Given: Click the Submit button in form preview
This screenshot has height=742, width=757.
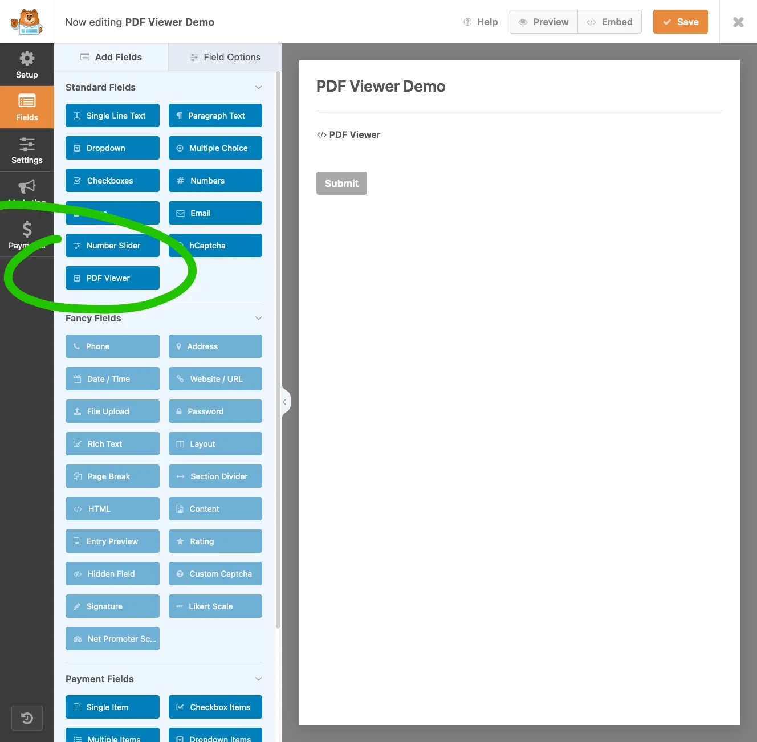Looking at the screenshot, I should coord(341,184).
